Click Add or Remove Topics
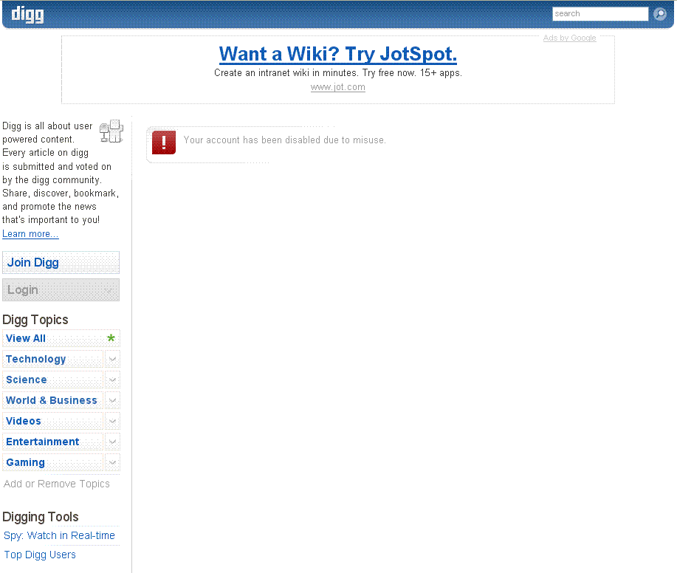 pyautogui.click(x=57, y=484)
